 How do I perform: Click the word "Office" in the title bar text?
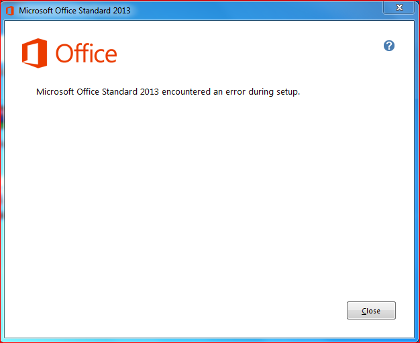pyautogui.click(x=65, y=11)
